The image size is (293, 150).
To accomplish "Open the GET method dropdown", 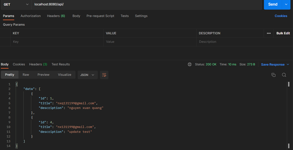I will click(16, 4).
